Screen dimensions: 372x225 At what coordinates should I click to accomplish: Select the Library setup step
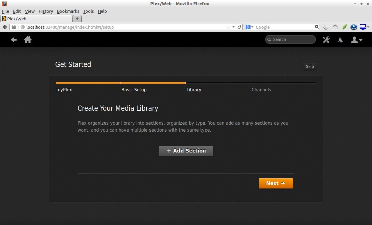pos(194,90)
